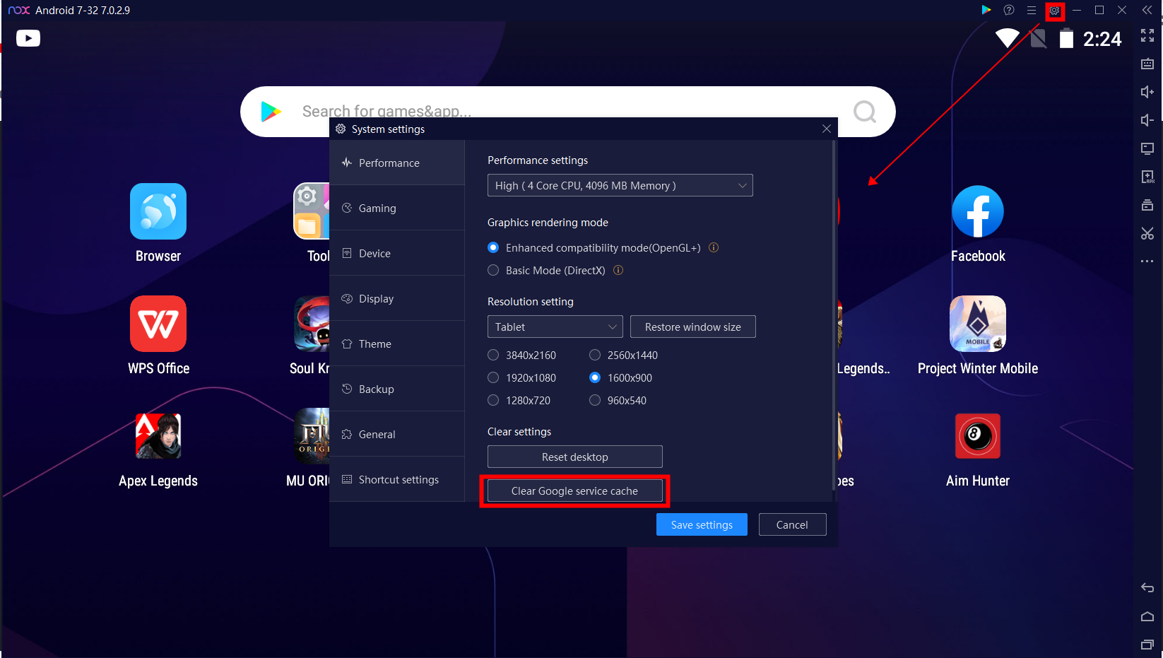Open Shortcut settings tab
Viewport: 1163px width, 658px height.
[x=397, y=479]
